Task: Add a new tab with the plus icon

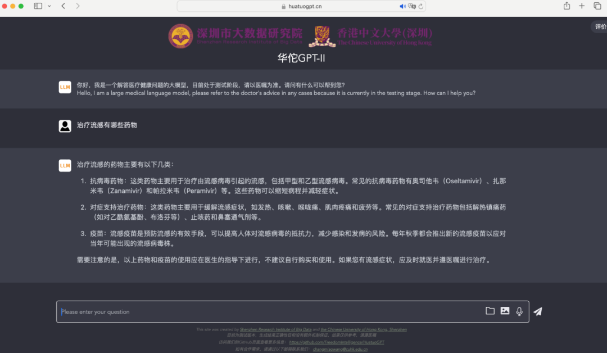Action: click(x=582, y=6)
